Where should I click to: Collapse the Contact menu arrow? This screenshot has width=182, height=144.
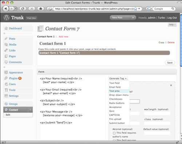tap(30, 110)
